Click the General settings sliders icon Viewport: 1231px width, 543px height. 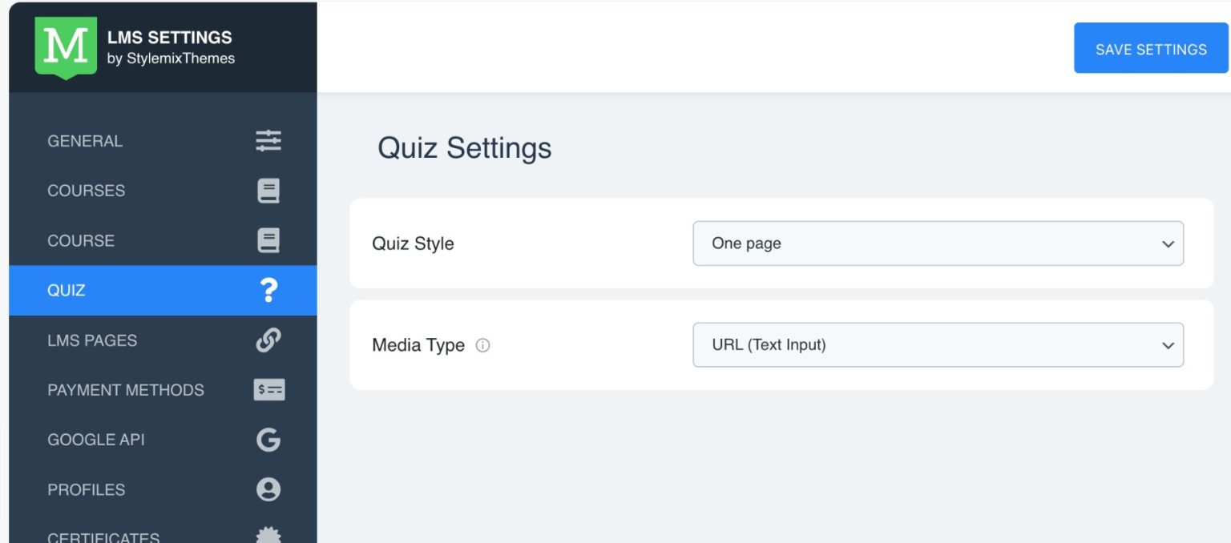tap(268, 141)
